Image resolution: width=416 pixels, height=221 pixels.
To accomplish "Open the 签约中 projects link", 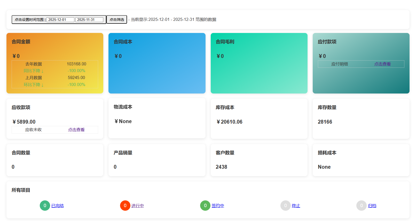I will click(x=218, y=206).
